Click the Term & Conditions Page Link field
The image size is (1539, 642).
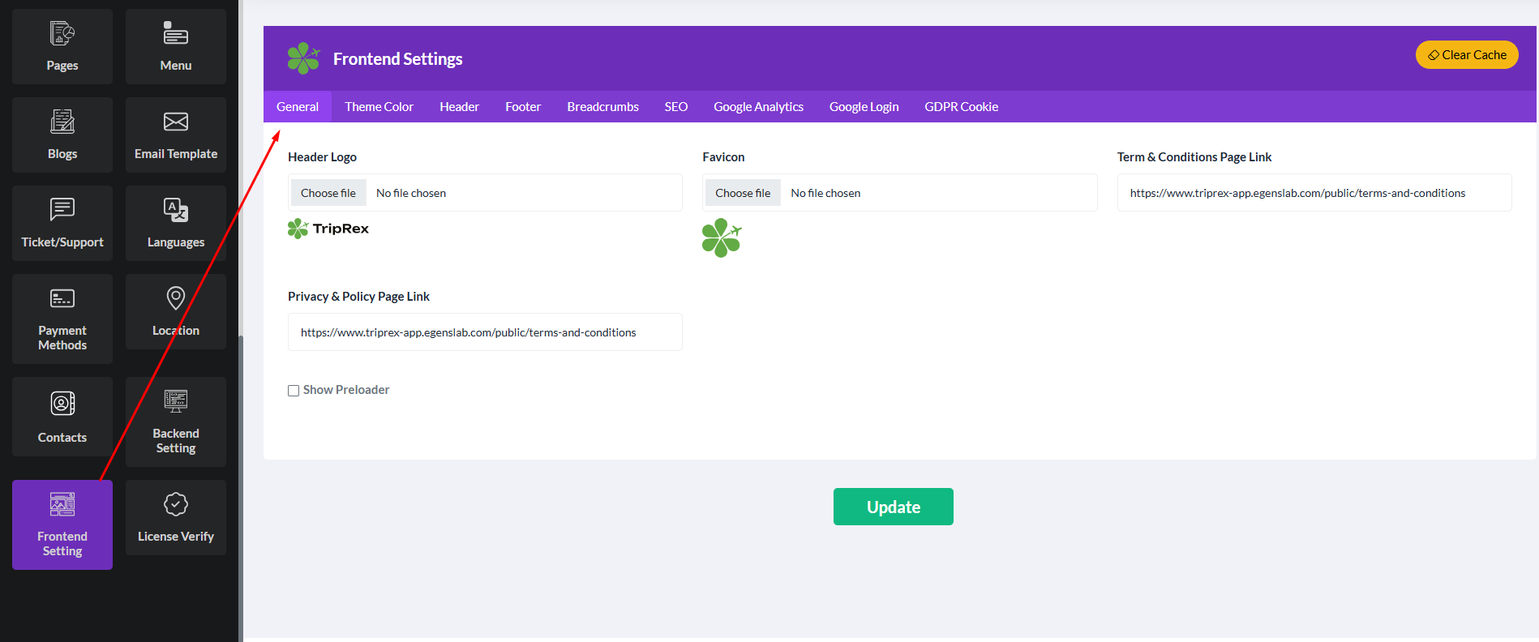1314,193
